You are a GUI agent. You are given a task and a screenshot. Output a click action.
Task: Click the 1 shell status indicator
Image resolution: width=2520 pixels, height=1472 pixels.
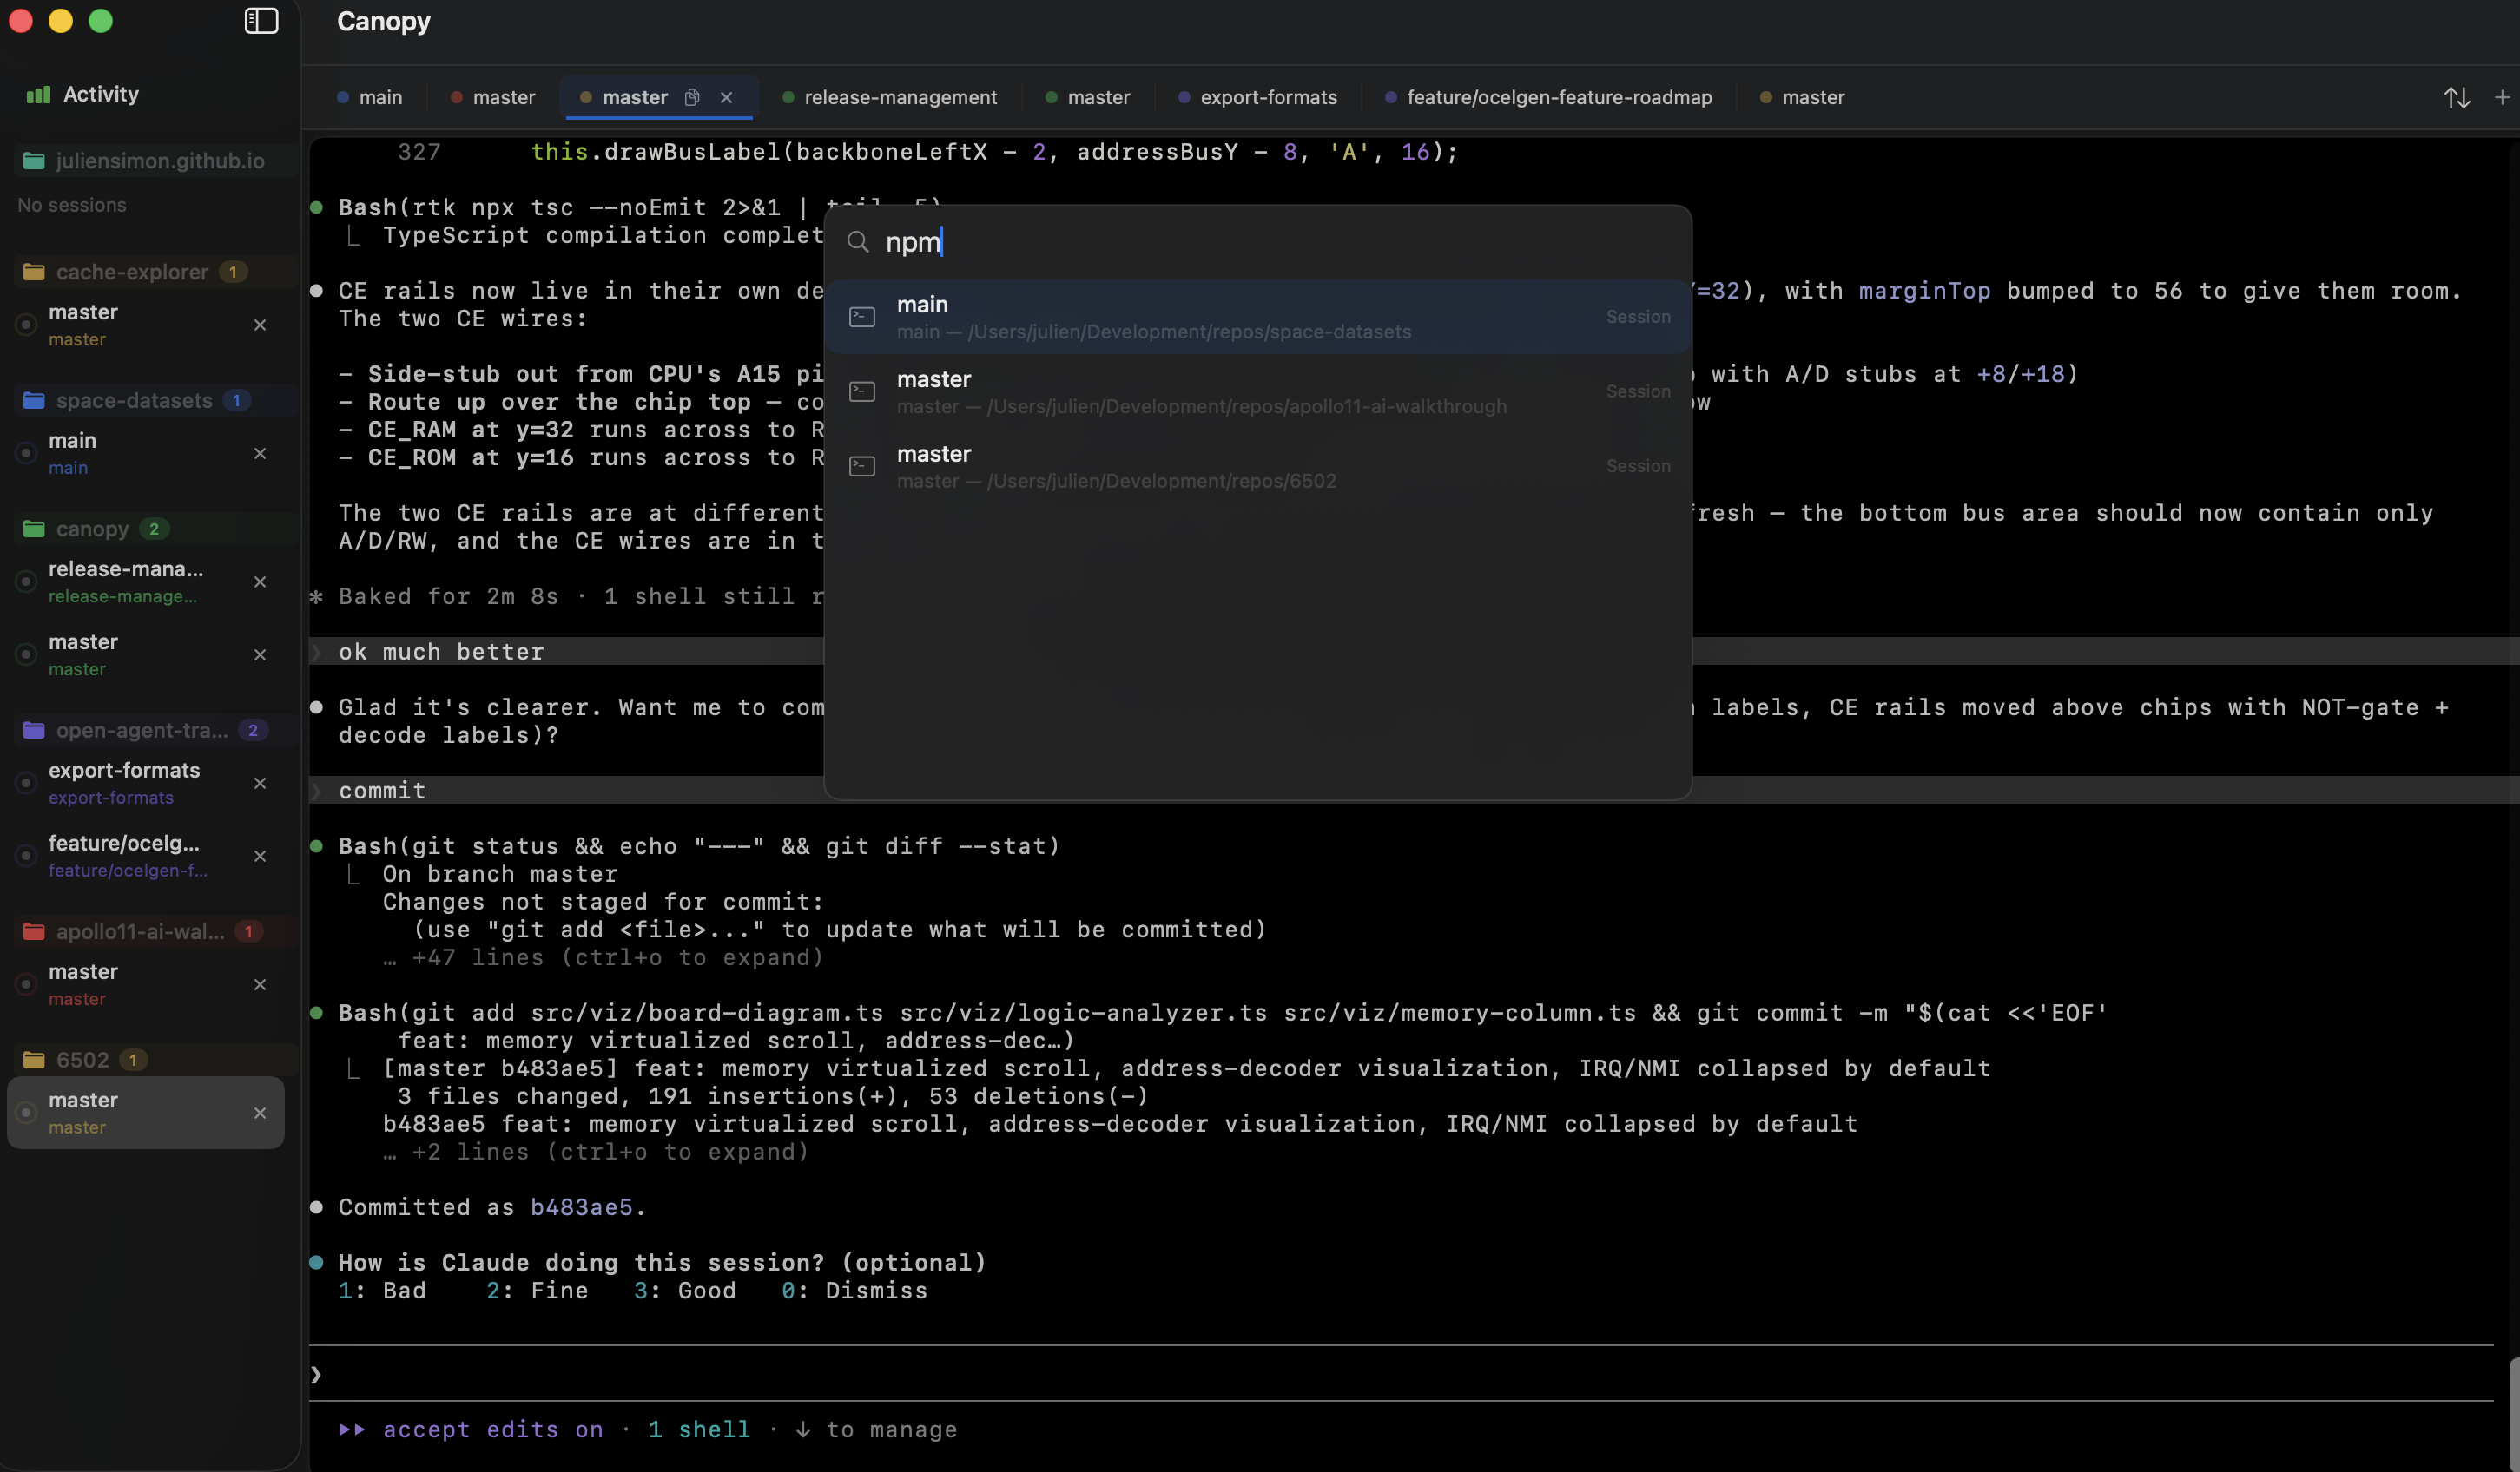[x=699, y=1430]
